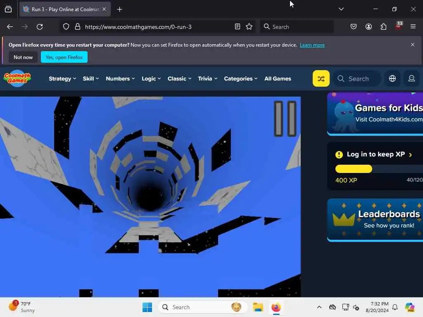
Task: Close the Run 3 tab
Action: click(x=104, y=9)
